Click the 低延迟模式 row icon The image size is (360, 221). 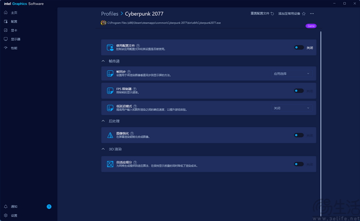110,108
